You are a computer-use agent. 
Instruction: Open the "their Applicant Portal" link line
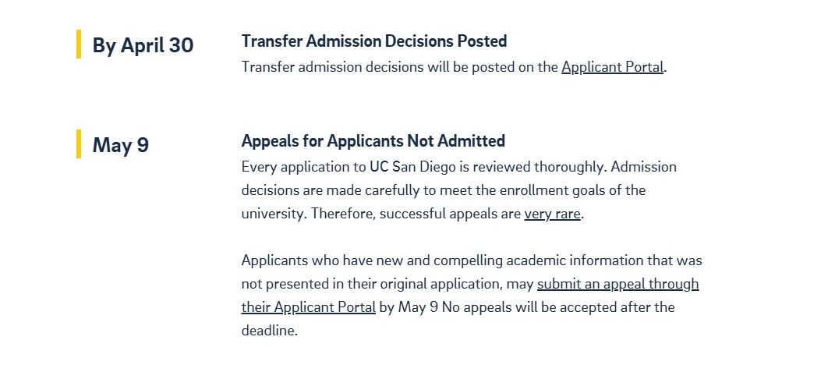coord(308,307)
